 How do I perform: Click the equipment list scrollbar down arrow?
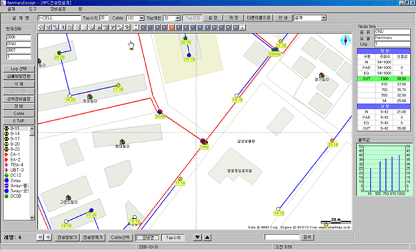pyautogui.click(x=32, y=218)
